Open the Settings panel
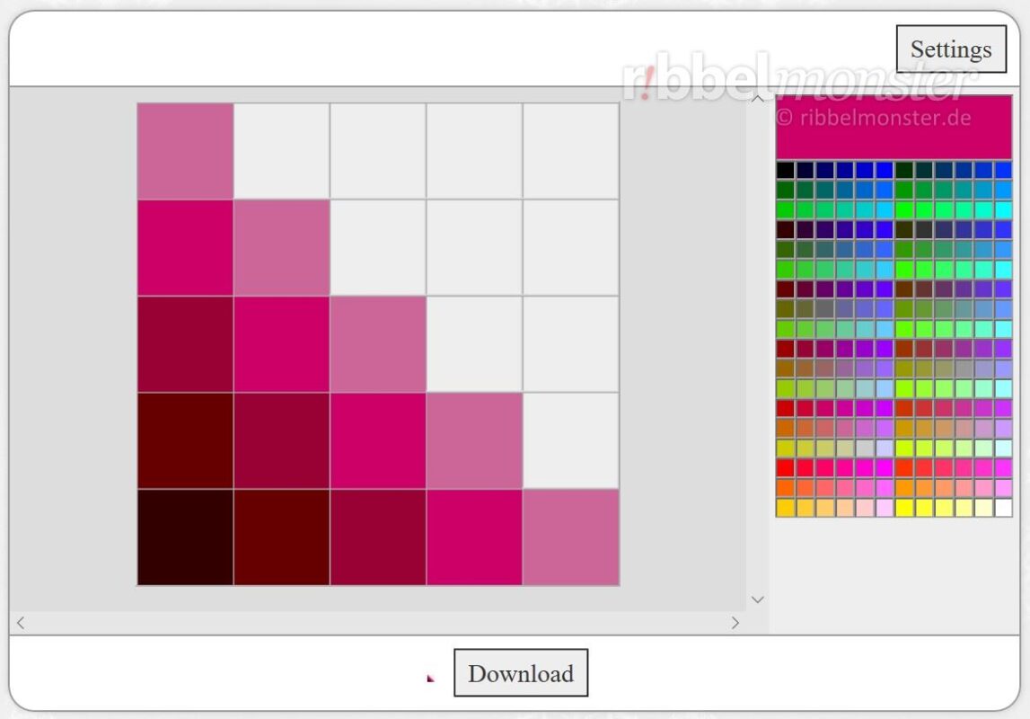This screenshot has width=1030, height=719. pos(950,49)
